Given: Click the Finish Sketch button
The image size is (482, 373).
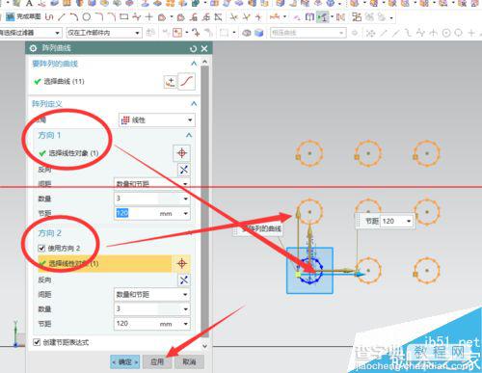Looking at the screenshot, I should (x=23, y=16).
